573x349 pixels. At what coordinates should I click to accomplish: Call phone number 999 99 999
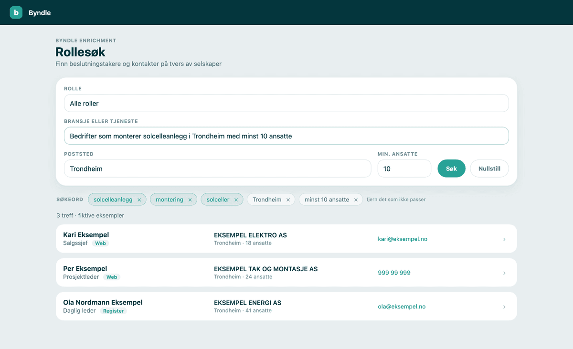pos(394,273)
